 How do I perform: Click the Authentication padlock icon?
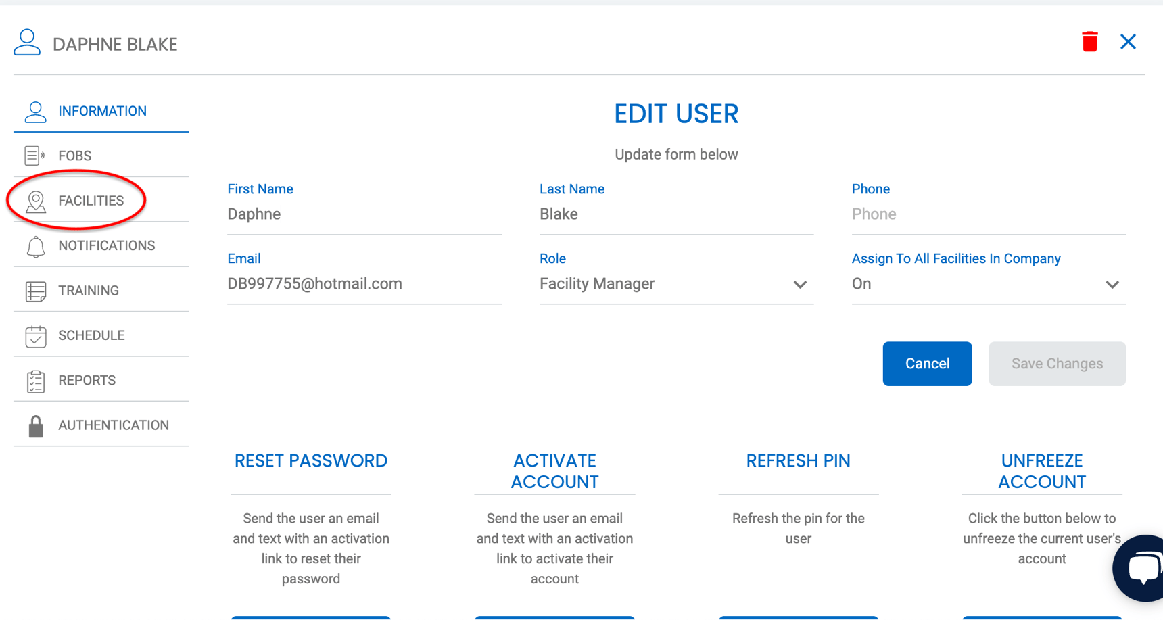pos(35,426)
